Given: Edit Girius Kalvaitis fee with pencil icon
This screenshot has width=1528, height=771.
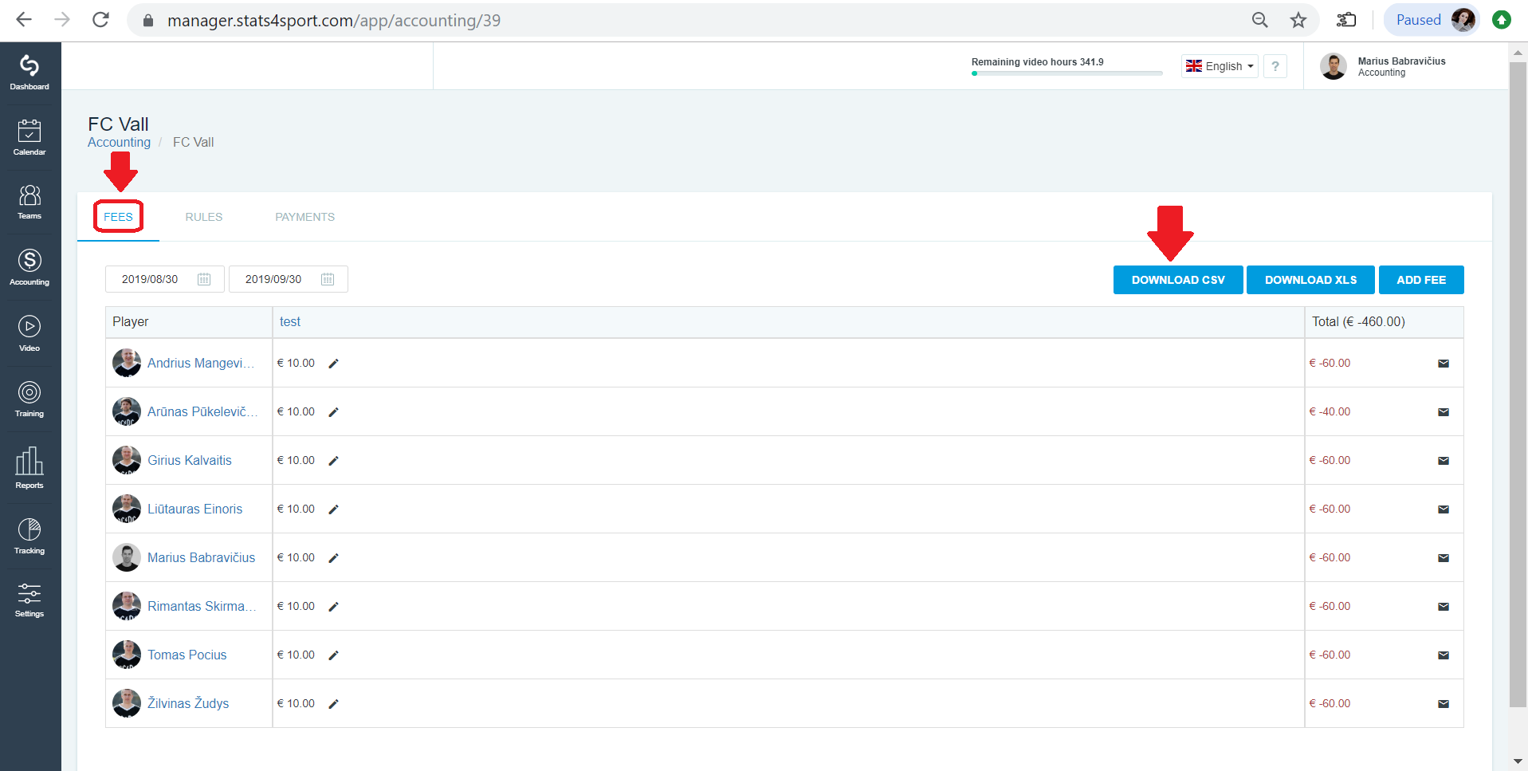Looking at the screenshot, I should [x=334, y=461].
